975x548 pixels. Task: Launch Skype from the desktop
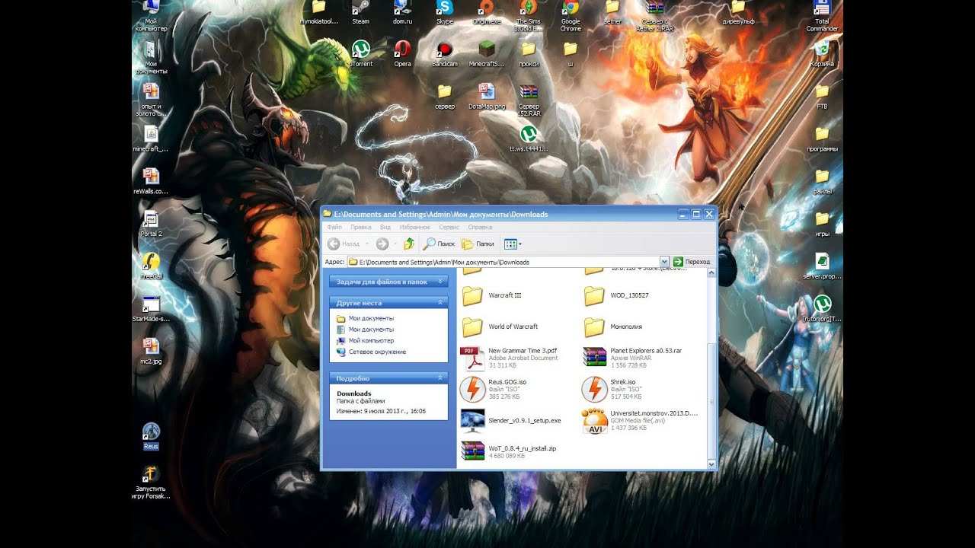(444, 12)
